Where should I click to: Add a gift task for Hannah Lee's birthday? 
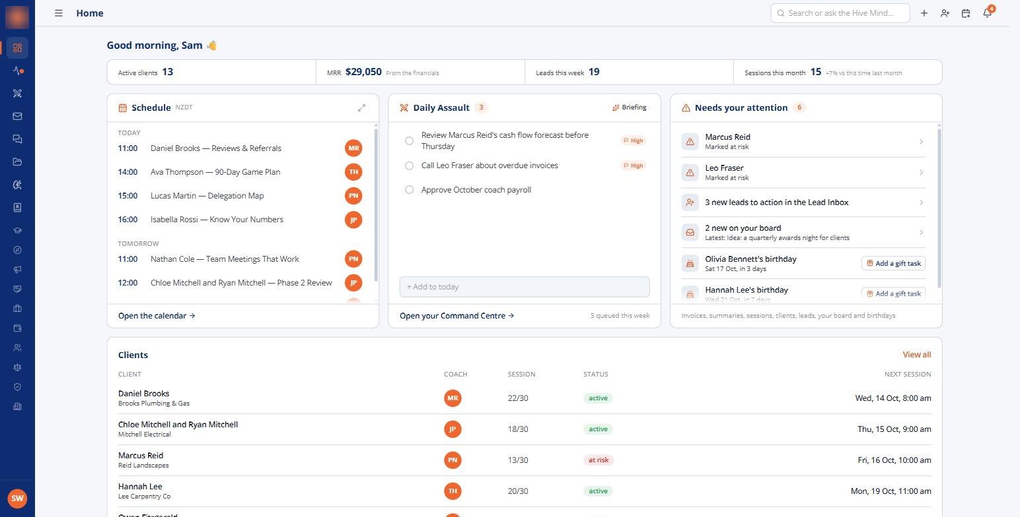coord(893,293)
